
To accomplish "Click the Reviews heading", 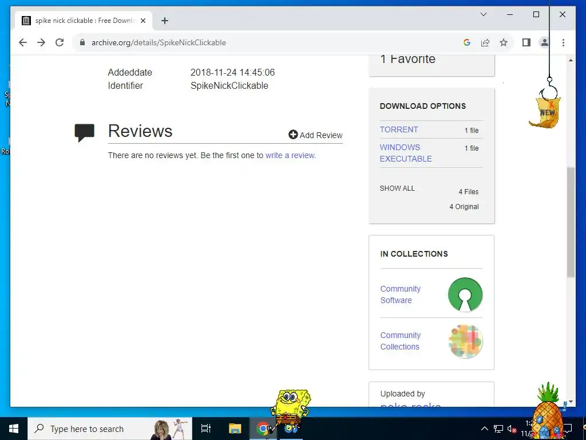I will click(x=140, y=131).
